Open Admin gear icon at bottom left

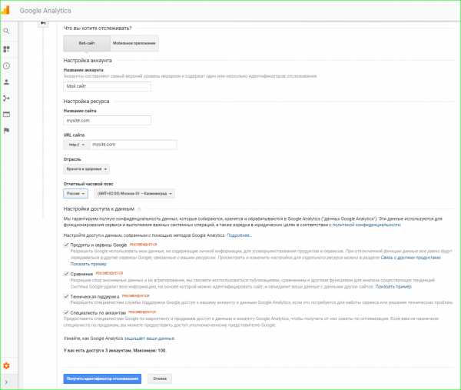6,365
